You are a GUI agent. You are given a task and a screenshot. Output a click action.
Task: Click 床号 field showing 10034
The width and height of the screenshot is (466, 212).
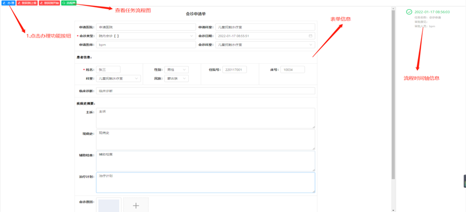[292, 70]
